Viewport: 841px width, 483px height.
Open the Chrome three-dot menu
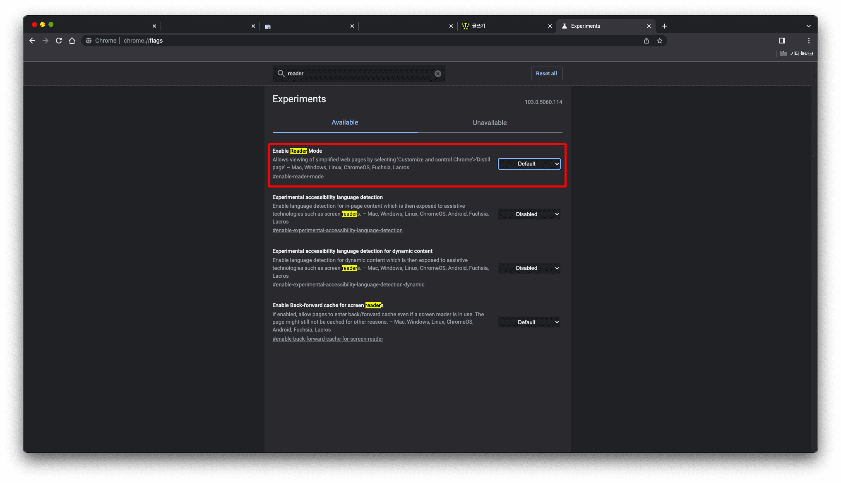(809, 41)
